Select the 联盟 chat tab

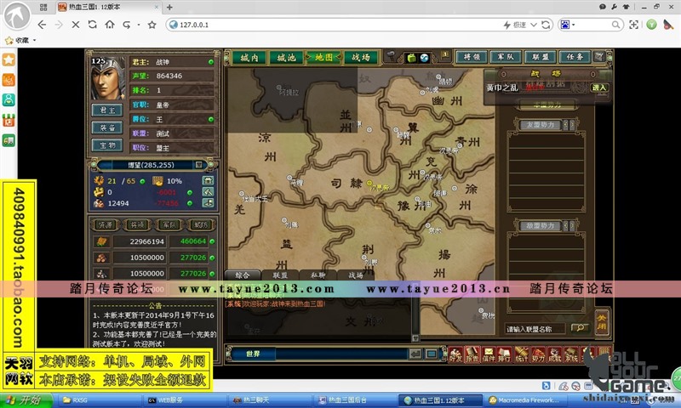(280, 275)
